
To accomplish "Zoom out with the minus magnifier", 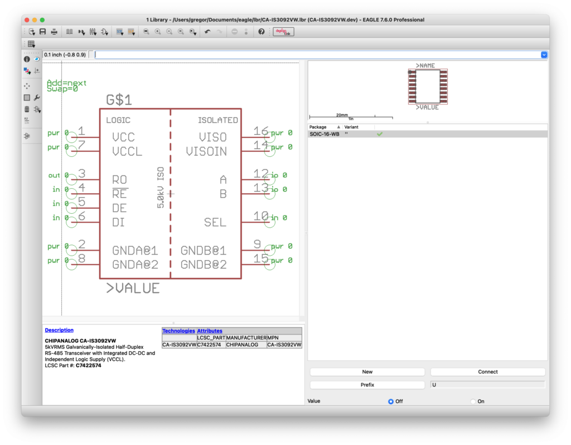I will coord(170,32).
